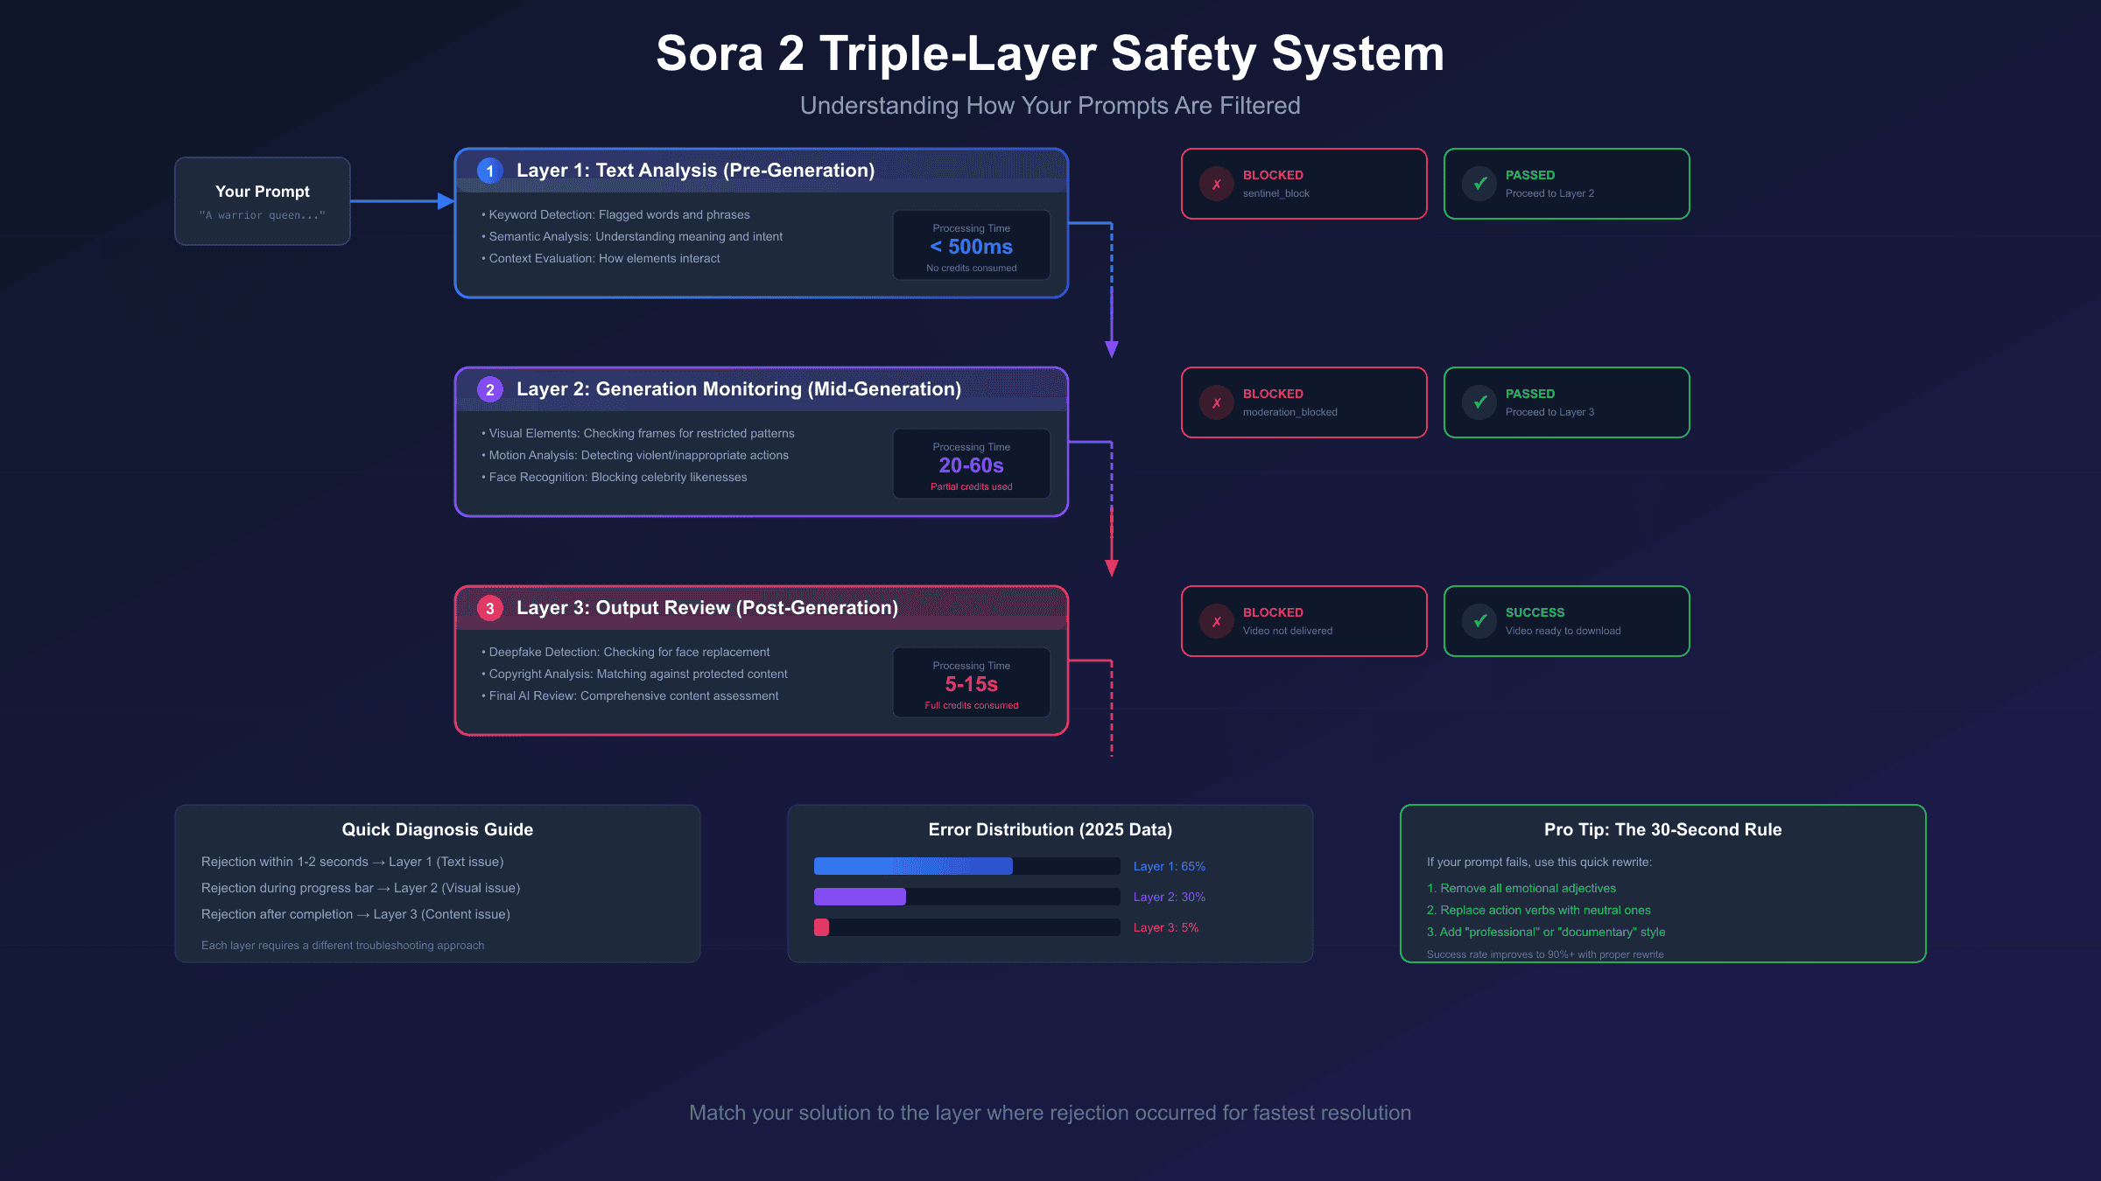
Task: Select the BLOCKED sentinel_block status card
Action: tap(1303, 184)
